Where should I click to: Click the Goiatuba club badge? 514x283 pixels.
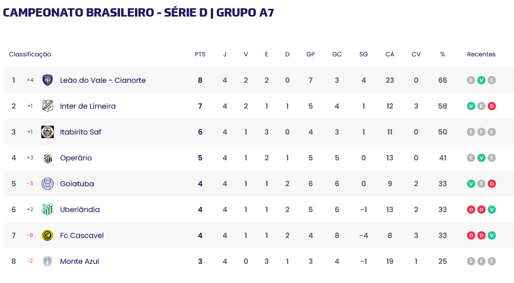tap(48, 184)
